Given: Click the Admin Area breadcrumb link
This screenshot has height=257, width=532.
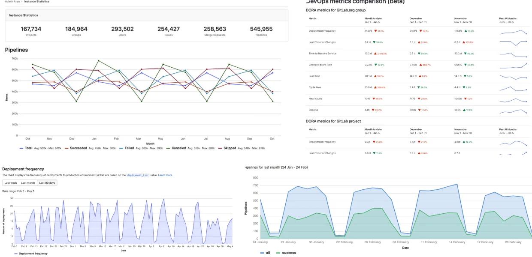Looking at the screenshot, I should click(12, 2).
